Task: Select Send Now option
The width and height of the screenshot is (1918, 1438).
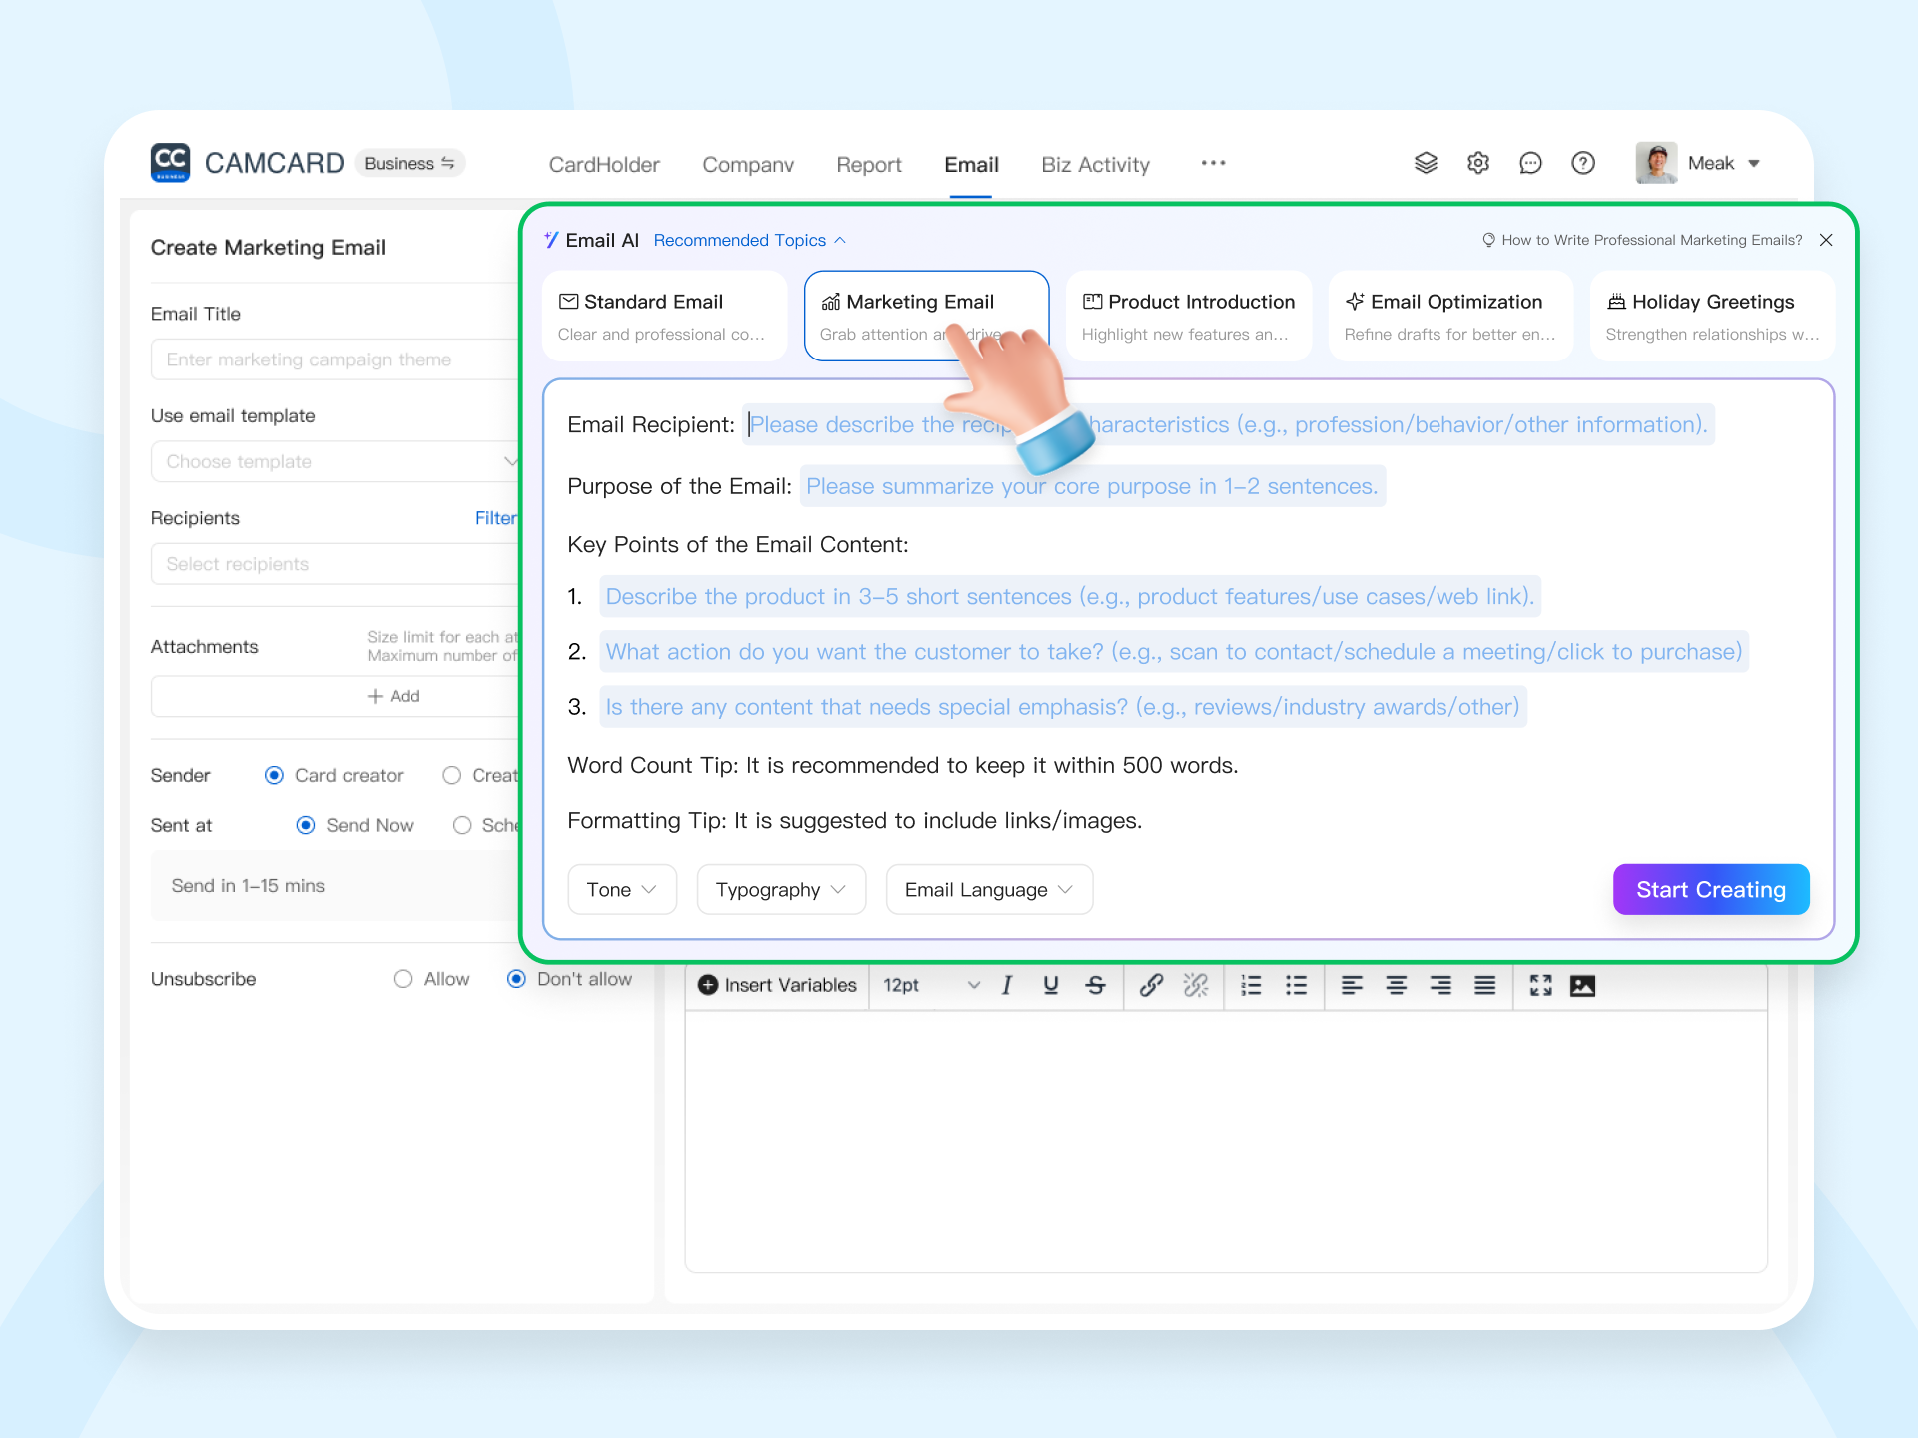Action: point(306,825)
